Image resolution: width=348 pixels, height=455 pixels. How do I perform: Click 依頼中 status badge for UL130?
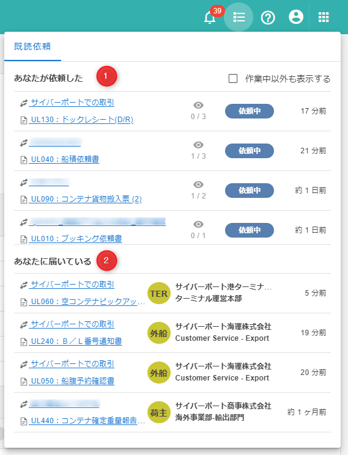[250, 111]
